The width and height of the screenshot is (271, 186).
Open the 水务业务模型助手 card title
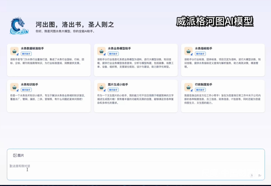coord(119,49)
